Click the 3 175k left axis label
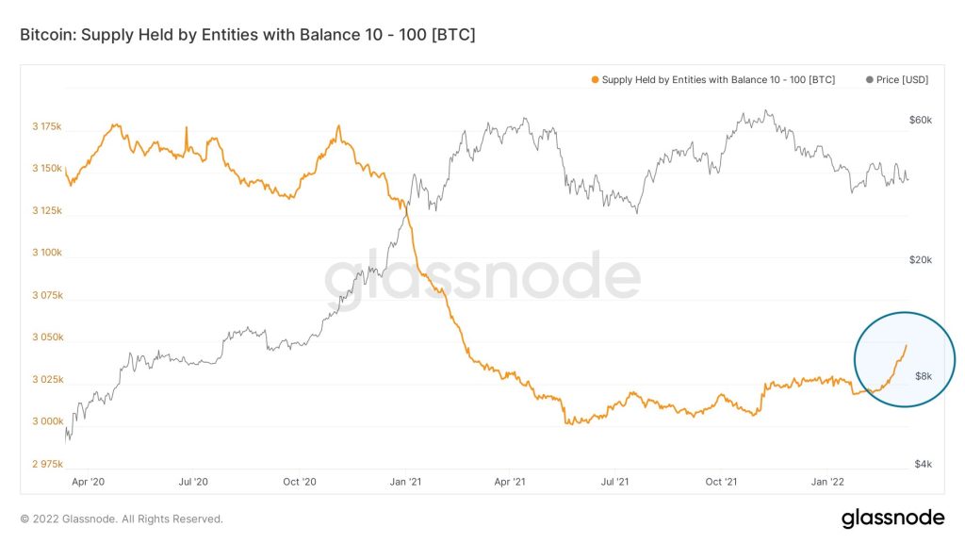 tap(45, 125)
